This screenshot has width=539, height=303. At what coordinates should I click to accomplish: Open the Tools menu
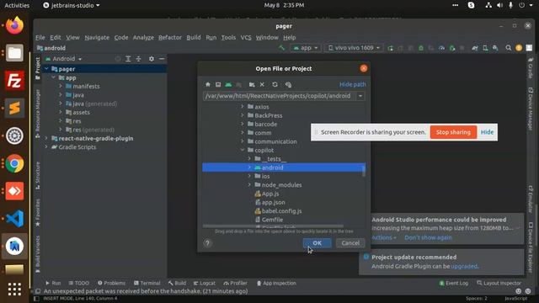click(x=228, y=37)
